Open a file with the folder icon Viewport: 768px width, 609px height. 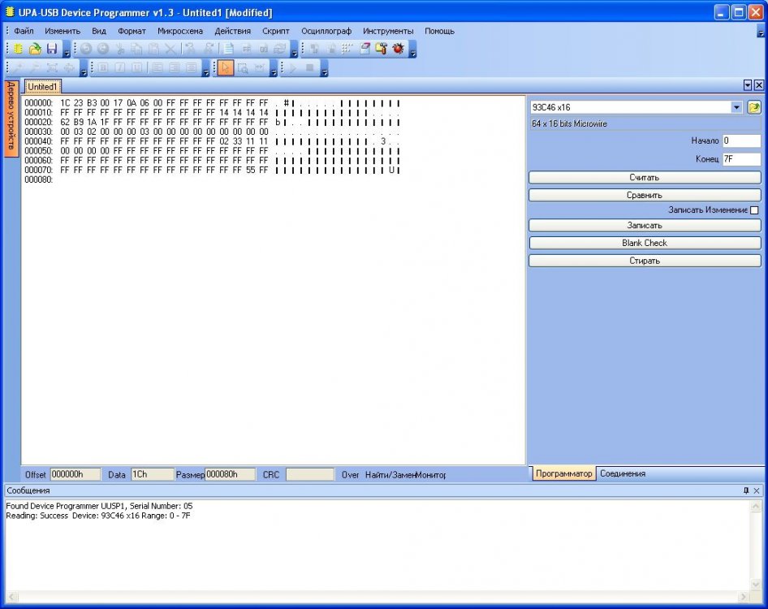35,49
